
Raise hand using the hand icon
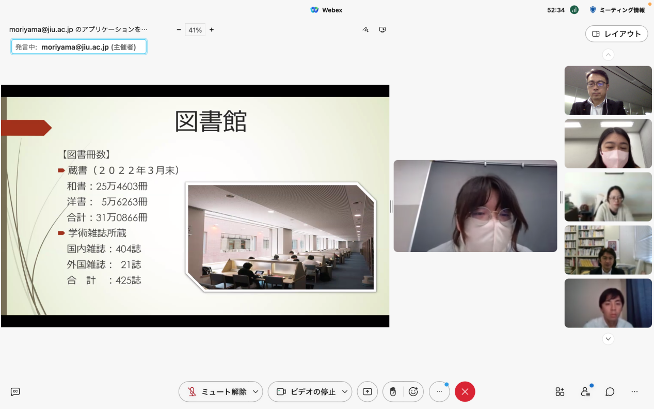pyautogui.click(x=393, y=391)
